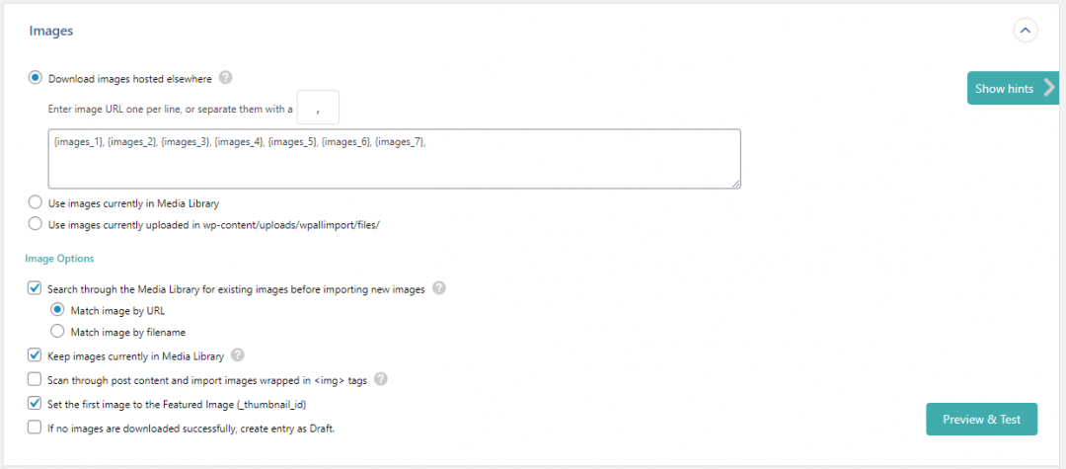Click the arrow on Show hints tab

click(x=1049, y=88)
